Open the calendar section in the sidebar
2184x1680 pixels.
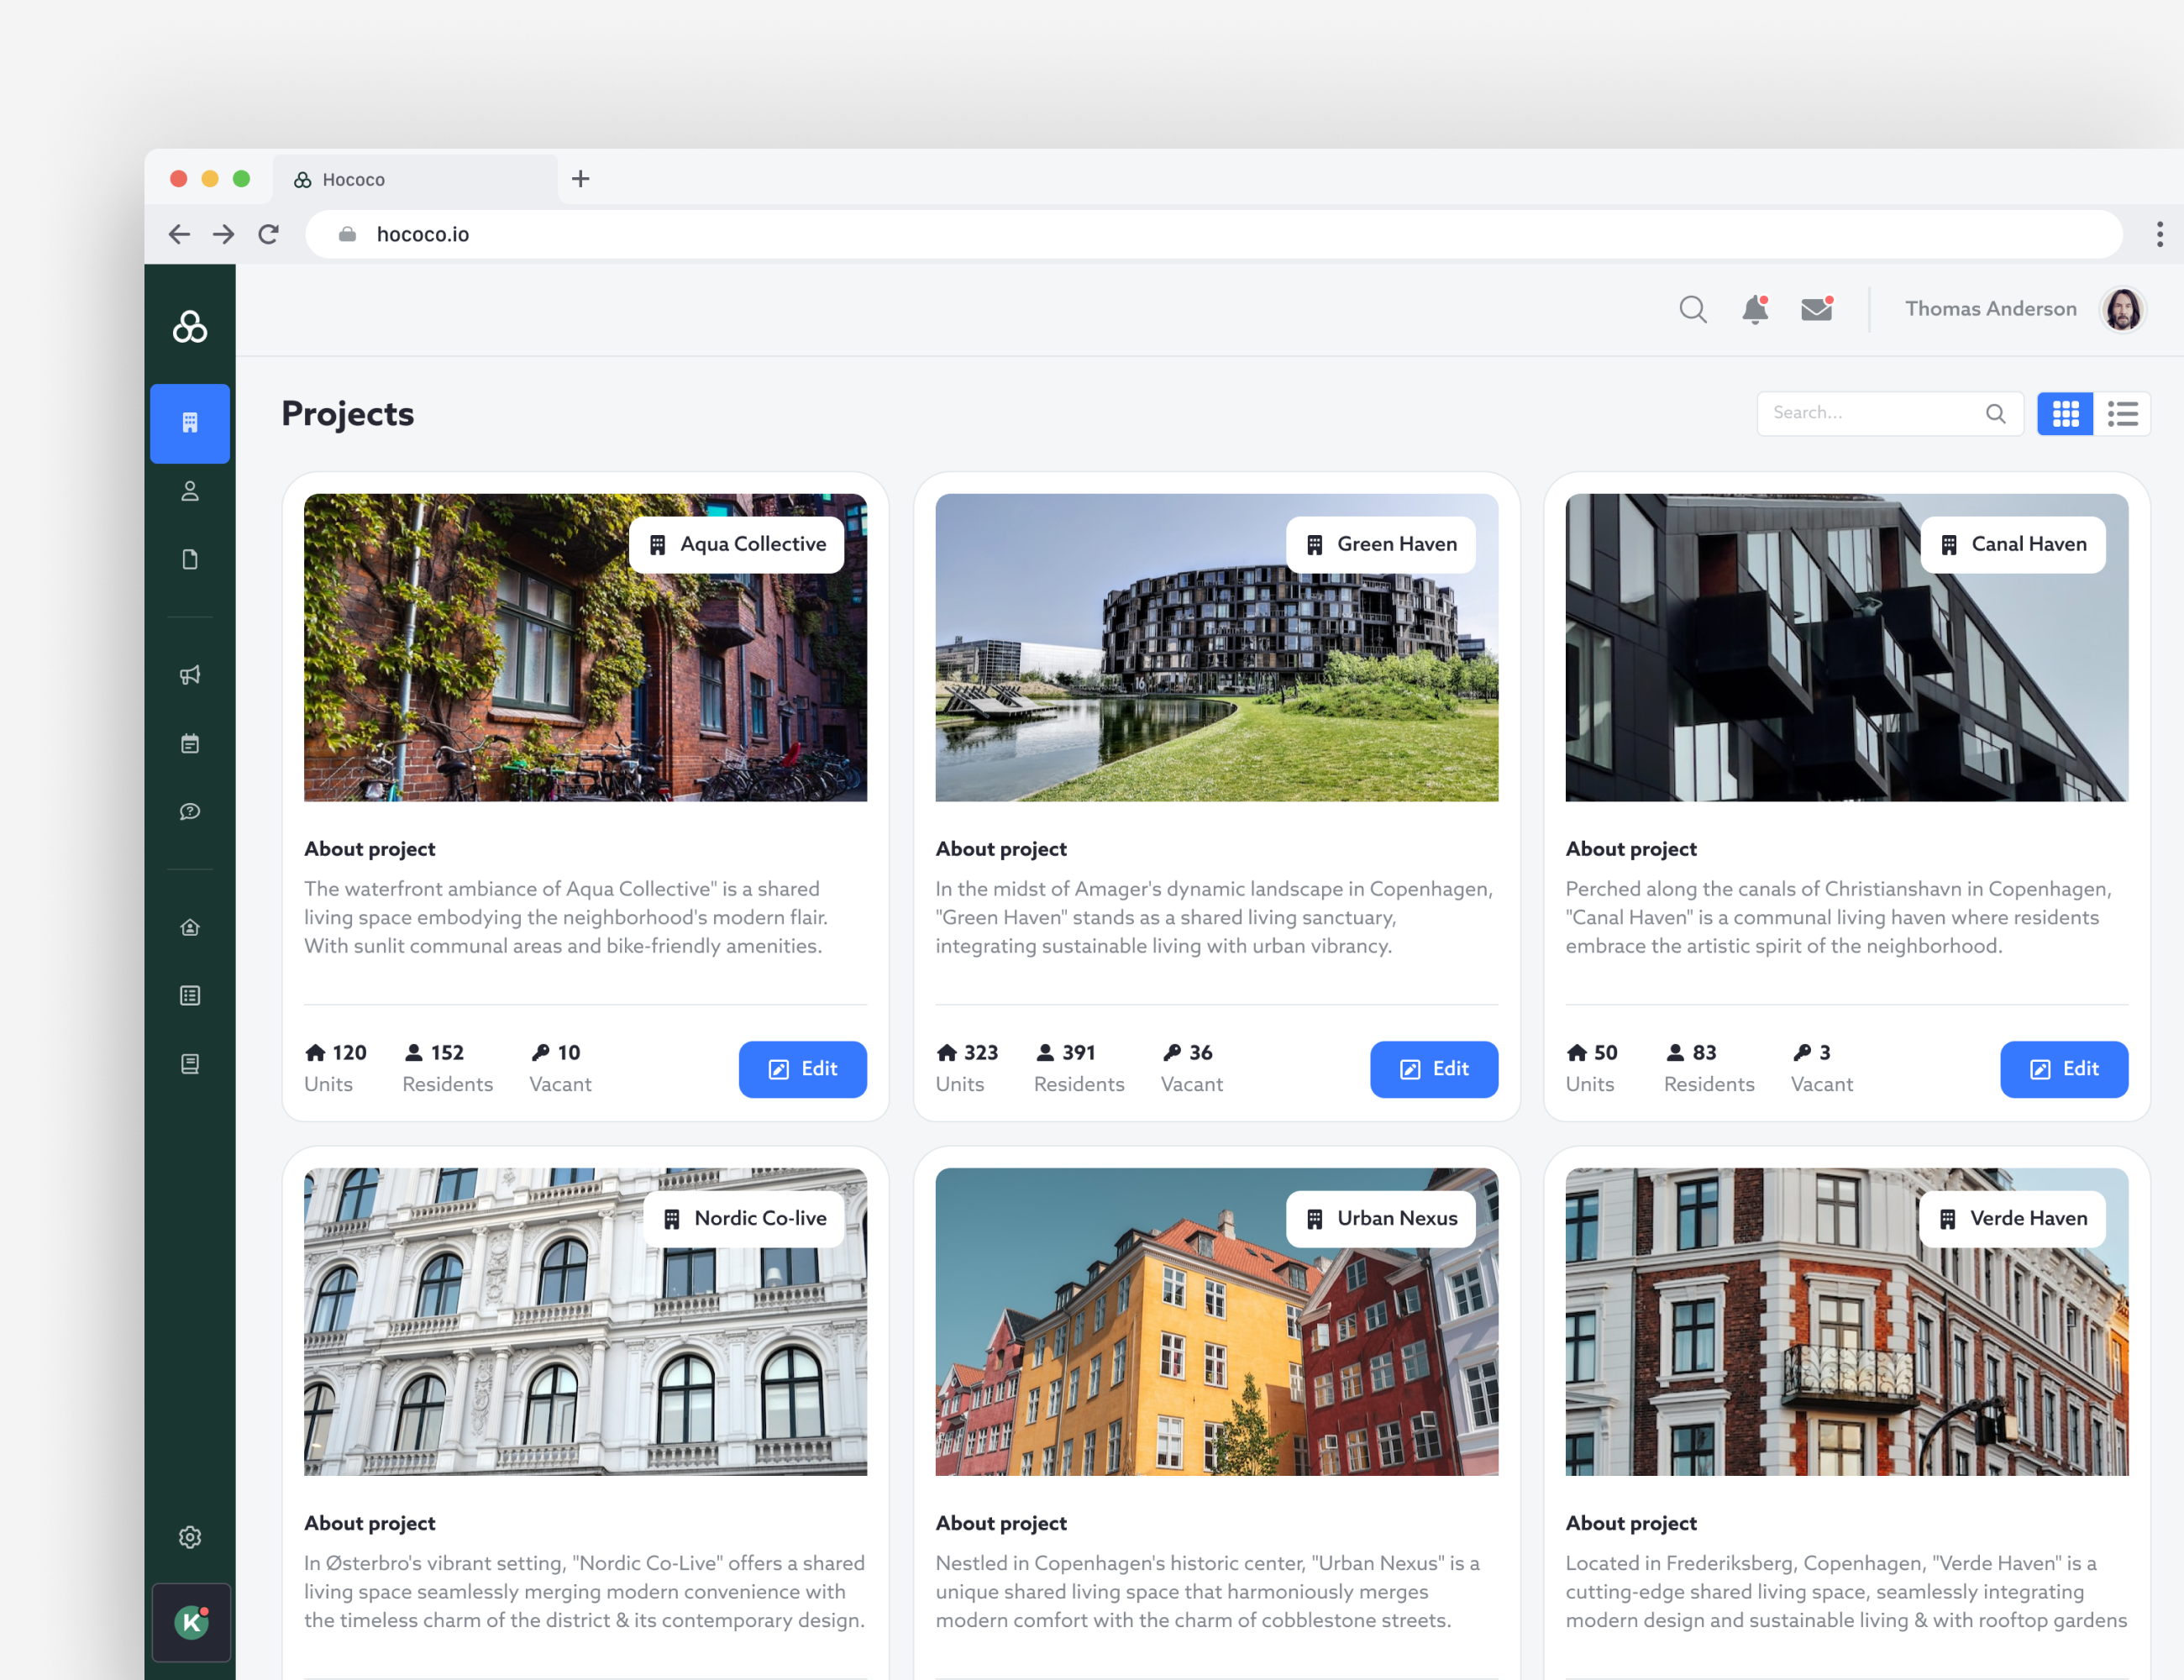click(x=190, y=743)
